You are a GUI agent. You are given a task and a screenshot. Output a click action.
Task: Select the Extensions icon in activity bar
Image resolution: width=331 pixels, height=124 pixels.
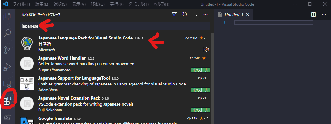[x=7, y=101]
